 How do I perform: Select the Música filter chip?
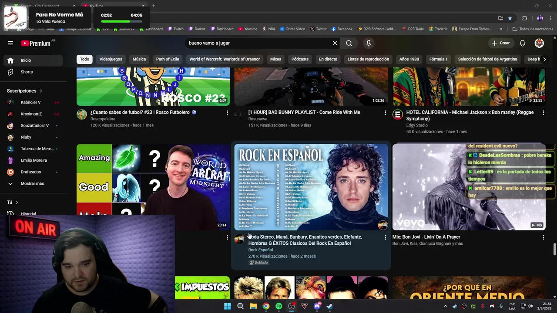139,59
